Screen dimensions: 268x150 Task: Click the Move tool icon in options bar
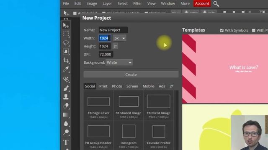pyautogui.click(x=66, y=13)
